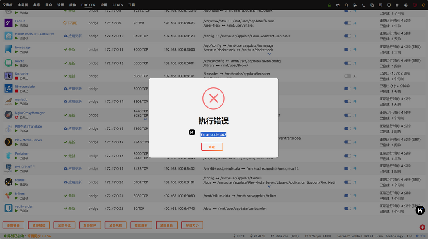Click the 全部停止 button
This screenshot has height=239, width=428.
65,225
